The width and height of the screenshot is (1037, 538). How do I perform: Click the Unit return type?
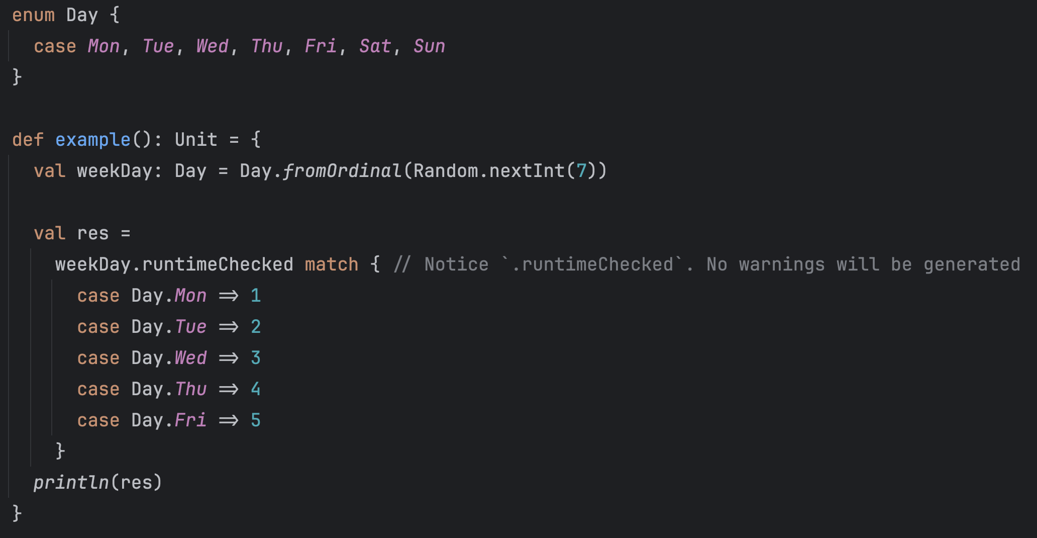click(196, 139)
